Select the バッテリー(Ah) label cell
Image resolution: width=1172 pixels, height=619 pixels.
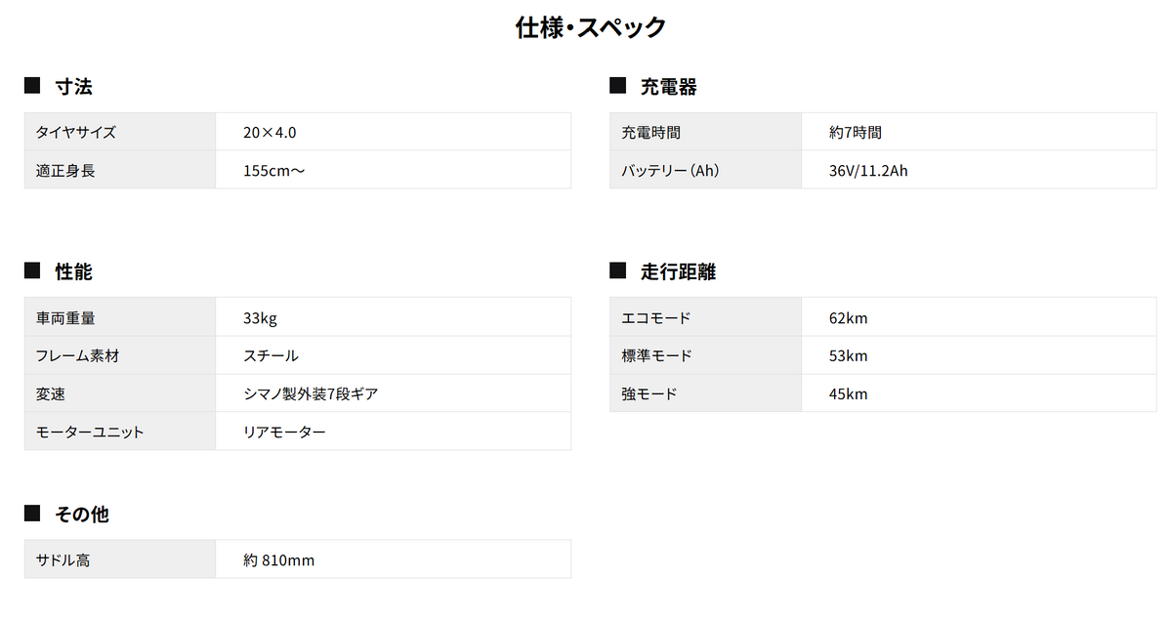pyautogui.click(x=705, y=170)
